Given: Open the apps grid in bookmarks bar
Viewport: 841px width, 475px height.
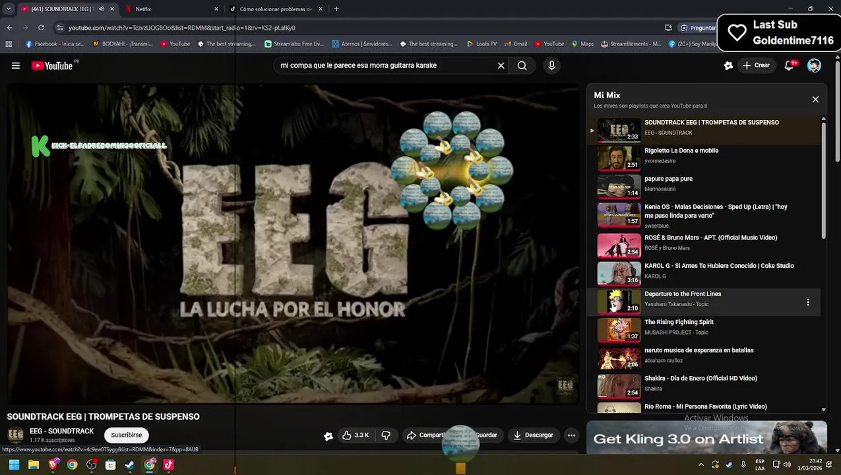Looking at the screenshot, I should point(9,44).
